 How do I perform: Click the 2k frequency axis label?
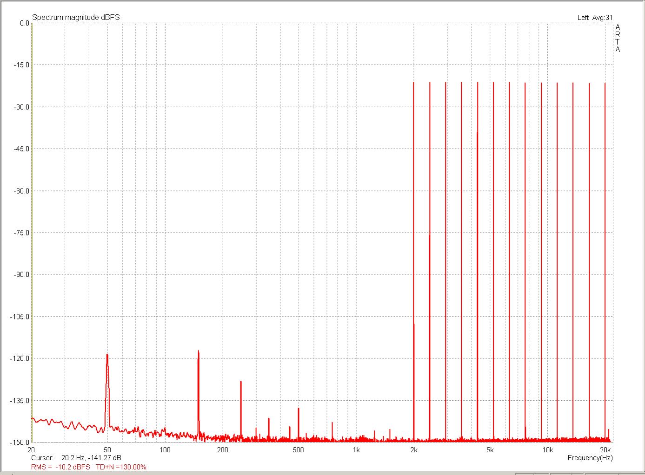[x=414, y=449]
